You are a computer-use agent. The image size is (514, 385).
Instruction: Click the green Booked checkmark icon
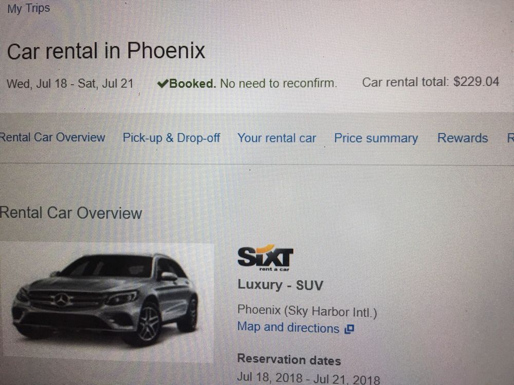click(162, 84)
